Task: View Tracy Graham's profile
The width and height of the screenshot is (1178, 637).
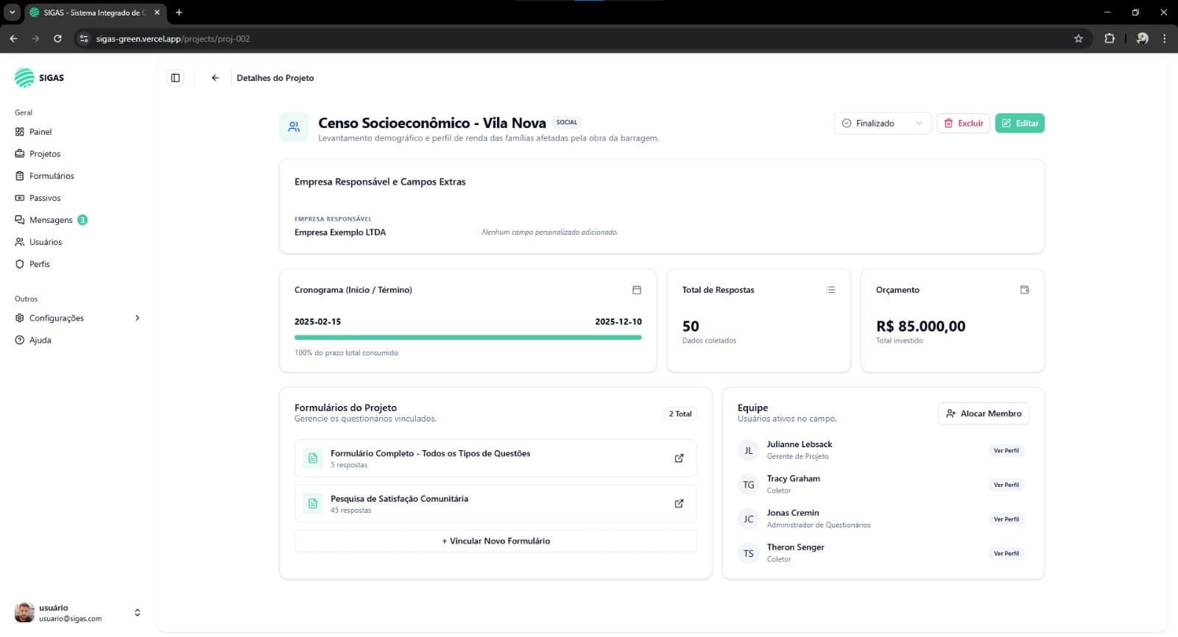Action: [x=1006, y=485]
